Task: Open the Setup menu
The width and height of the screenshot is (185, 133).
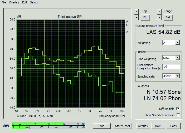Action: (x=34, y=2)
